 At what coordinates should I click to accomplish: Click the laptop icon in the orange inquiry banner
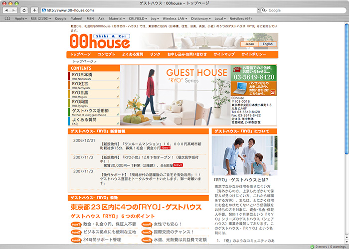pyautogui.click(x=240, y=88)
